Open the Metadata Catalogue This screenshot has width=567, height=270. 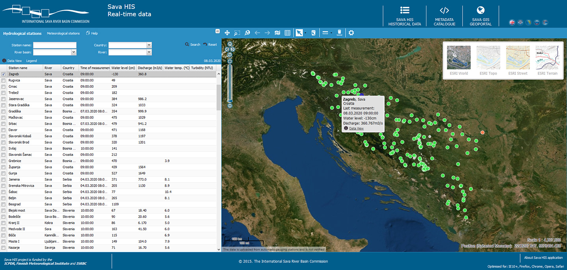444,16
